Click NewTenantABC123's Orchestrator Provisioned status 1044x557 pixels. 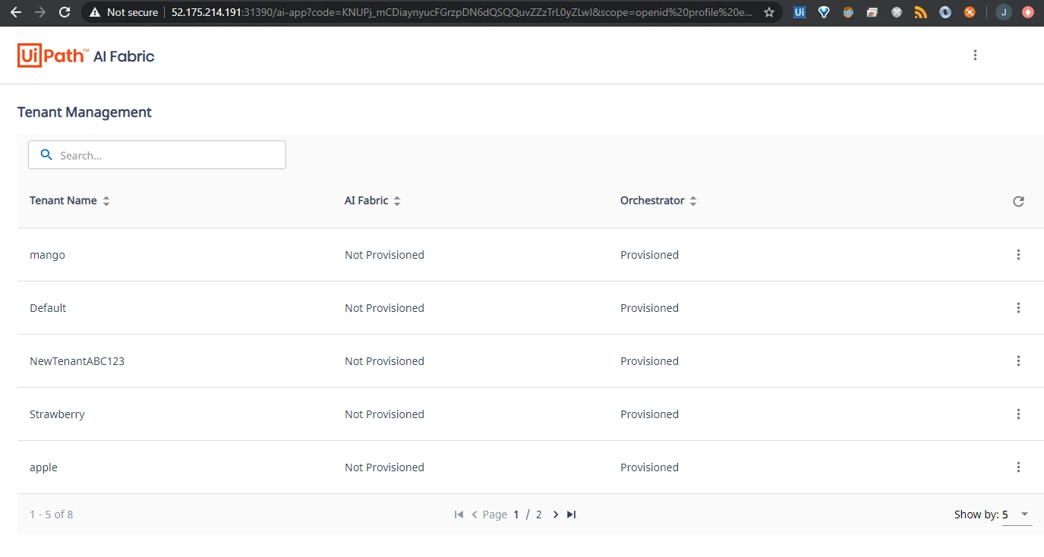pyautogui.click(x=649, y=361)
